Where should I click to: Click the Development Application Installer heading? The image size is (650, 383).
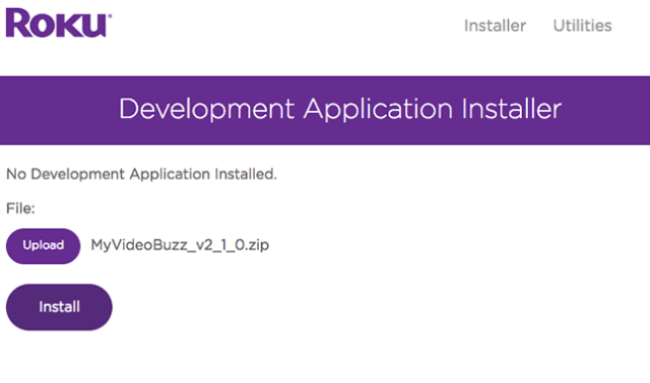point(340,109)
